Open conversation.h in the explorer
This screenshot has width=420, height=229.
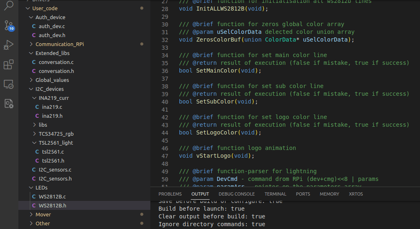[56, 71]
